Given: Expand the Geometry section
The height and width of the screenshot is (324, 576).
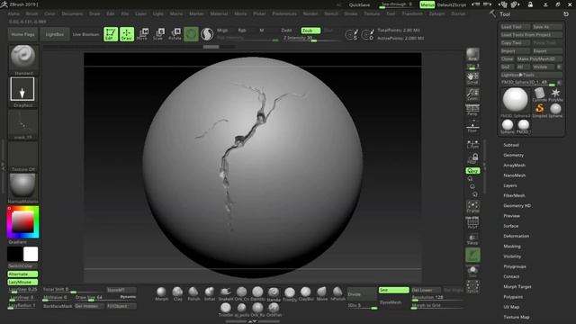Looking at the screenshot, I should 513,155.
